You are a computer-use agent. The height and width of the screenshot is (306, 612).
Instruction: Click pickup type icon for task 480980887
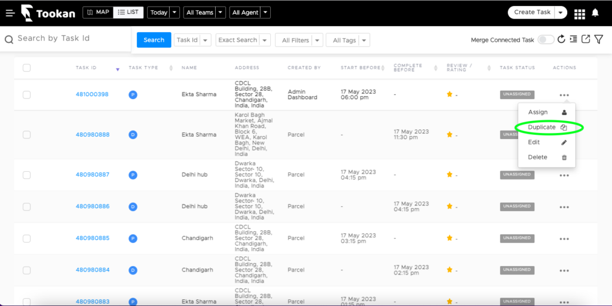[133, 175]
